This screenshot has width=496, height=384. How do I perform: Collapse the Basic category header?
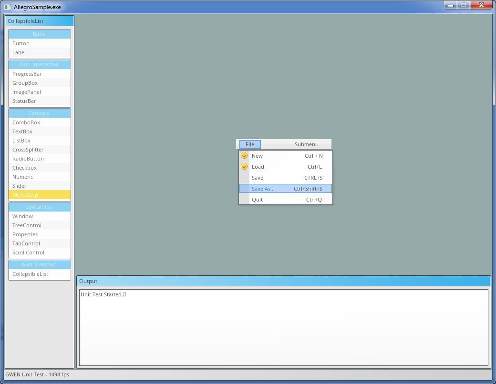(x=40, y=34)
